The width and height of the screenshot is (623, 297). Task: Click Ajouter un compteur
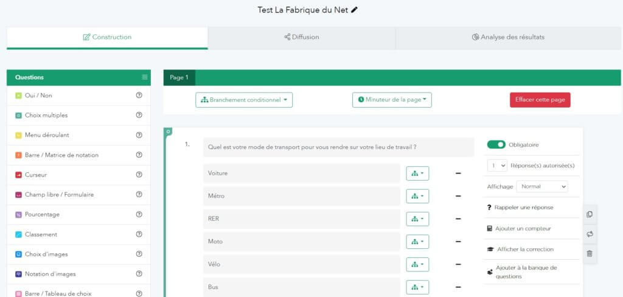[522, 228]
